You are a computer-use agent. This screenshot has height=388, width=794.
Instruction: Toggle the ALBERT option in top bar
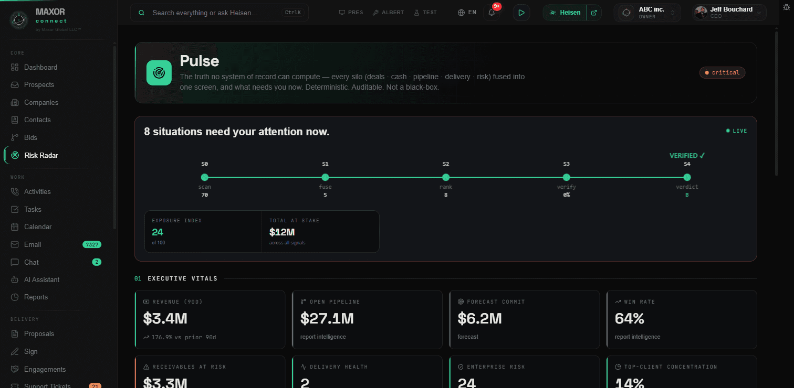(x=388, y=13)
